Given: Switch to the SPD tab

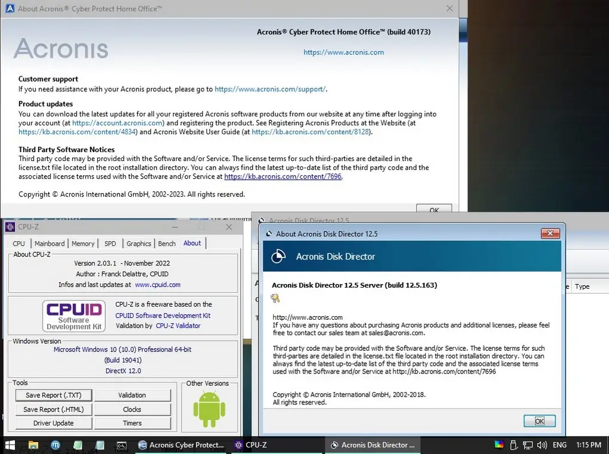Looking at the screenshot, I should (110, 243).
